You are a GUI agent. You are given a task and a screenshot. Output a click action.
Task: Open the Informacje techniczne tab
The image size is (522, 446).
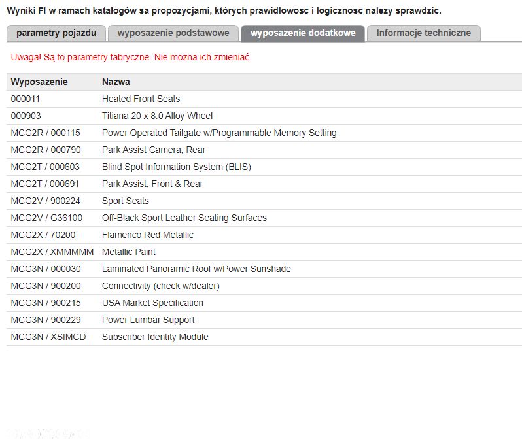(x=423, y=33)
